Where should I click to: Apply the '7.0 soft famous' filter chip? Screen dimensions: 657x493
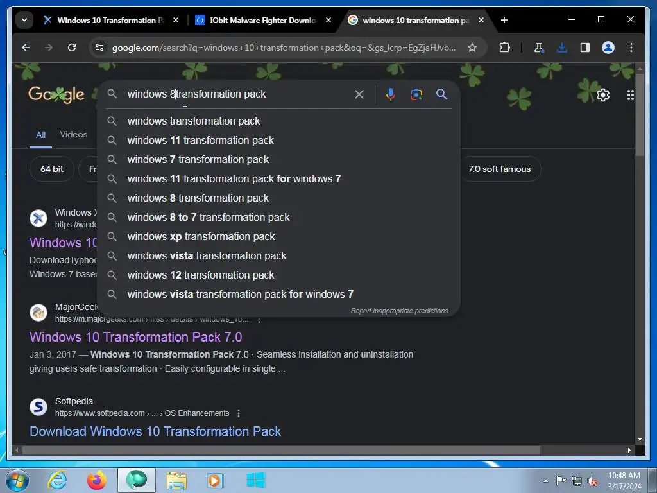click(x=499, y=169)
